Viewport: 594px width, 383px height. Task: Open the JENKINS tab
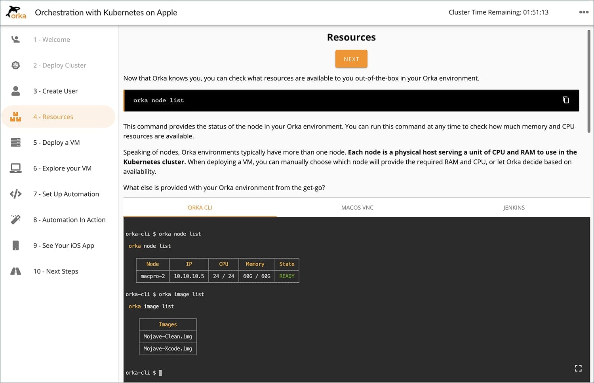pyautogui.click(x=514, y=207)
